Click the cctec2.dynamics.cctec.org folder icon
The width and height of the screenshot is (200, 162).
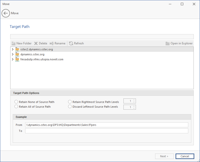(x=17, y=49)
